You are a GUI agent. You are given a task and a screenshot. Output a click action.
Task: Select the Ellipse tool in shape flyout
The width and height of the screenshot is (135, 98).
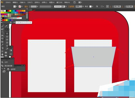(x=7, y=40)
